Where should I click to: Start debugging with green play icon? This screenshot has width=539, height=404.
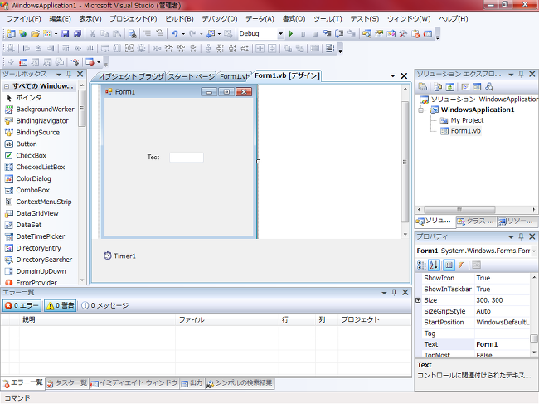coord(291,34)
